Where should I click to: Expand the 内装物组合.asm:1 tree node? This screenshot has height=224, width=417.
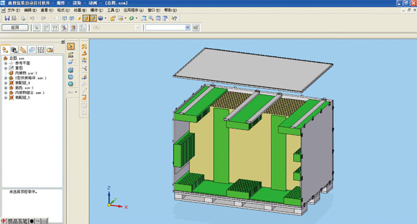coord(5,93)
